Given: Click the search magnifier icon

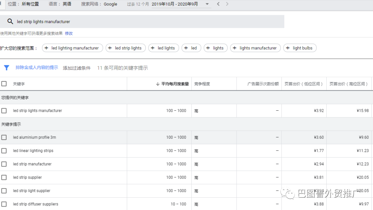Looking at the screenshot, I should pyautogui.click(x=10, y=21).
